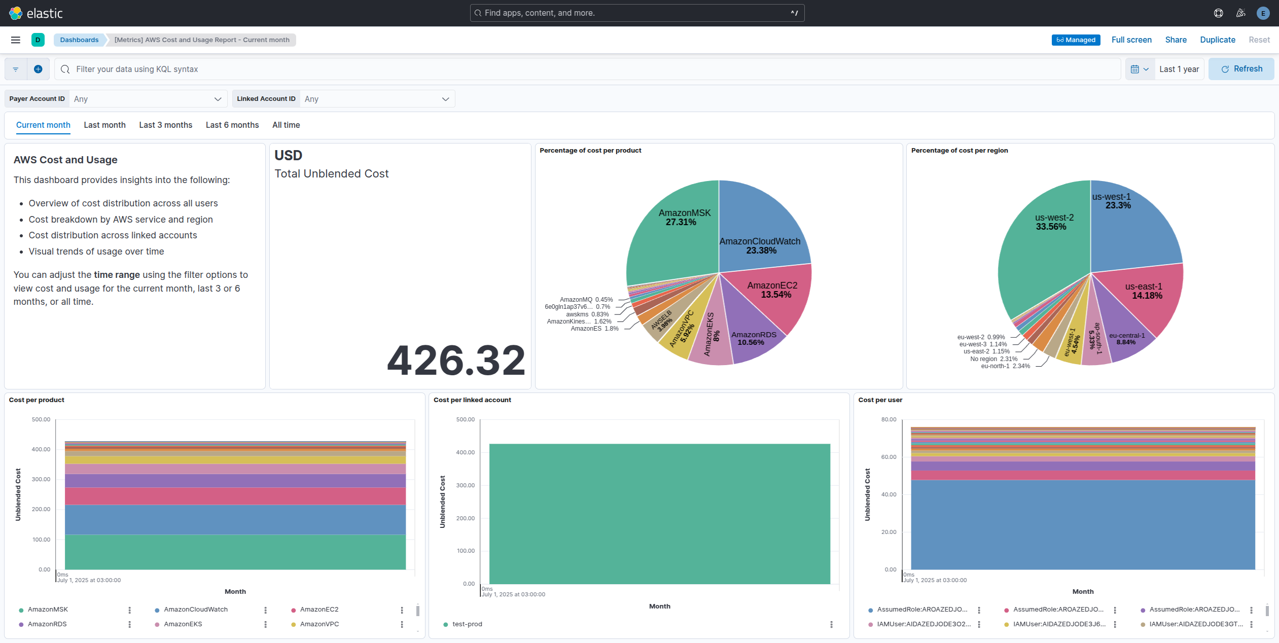Open user avatar E menu
The image size is (1279, 643).
pyautogui.click(x=1263, y=13)
